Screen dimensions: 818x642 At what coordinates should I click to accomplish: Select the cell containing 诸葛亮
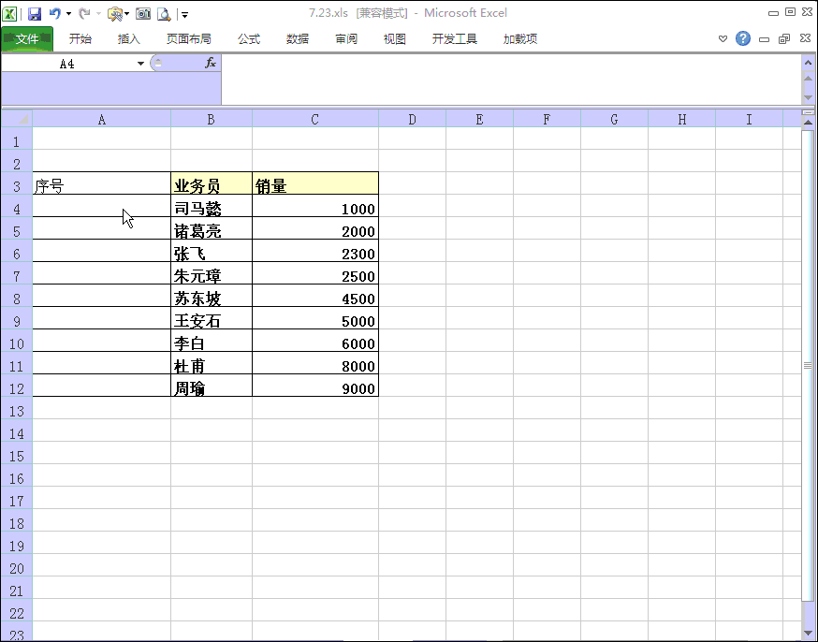click(212, 228)
